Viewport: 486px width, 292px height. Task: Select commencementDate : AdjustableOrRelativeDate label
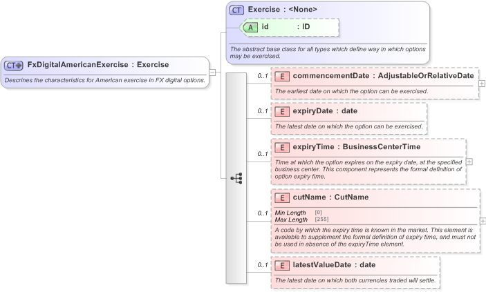(383, 76)
